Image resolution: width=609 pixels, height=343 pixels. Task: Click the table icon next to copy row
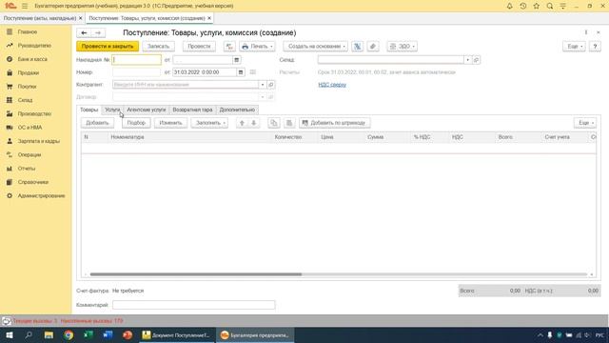[x=289, y=123]
